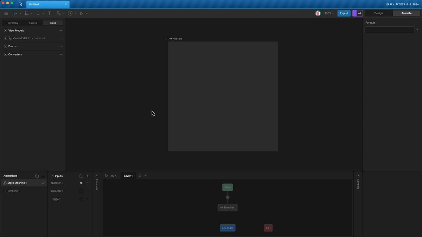422x237 pixels.
Task: Select the Entry state node
Action: coord(228,187)
